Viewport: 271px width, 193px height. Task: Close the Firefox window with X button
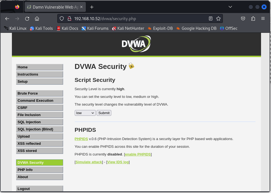264,7
